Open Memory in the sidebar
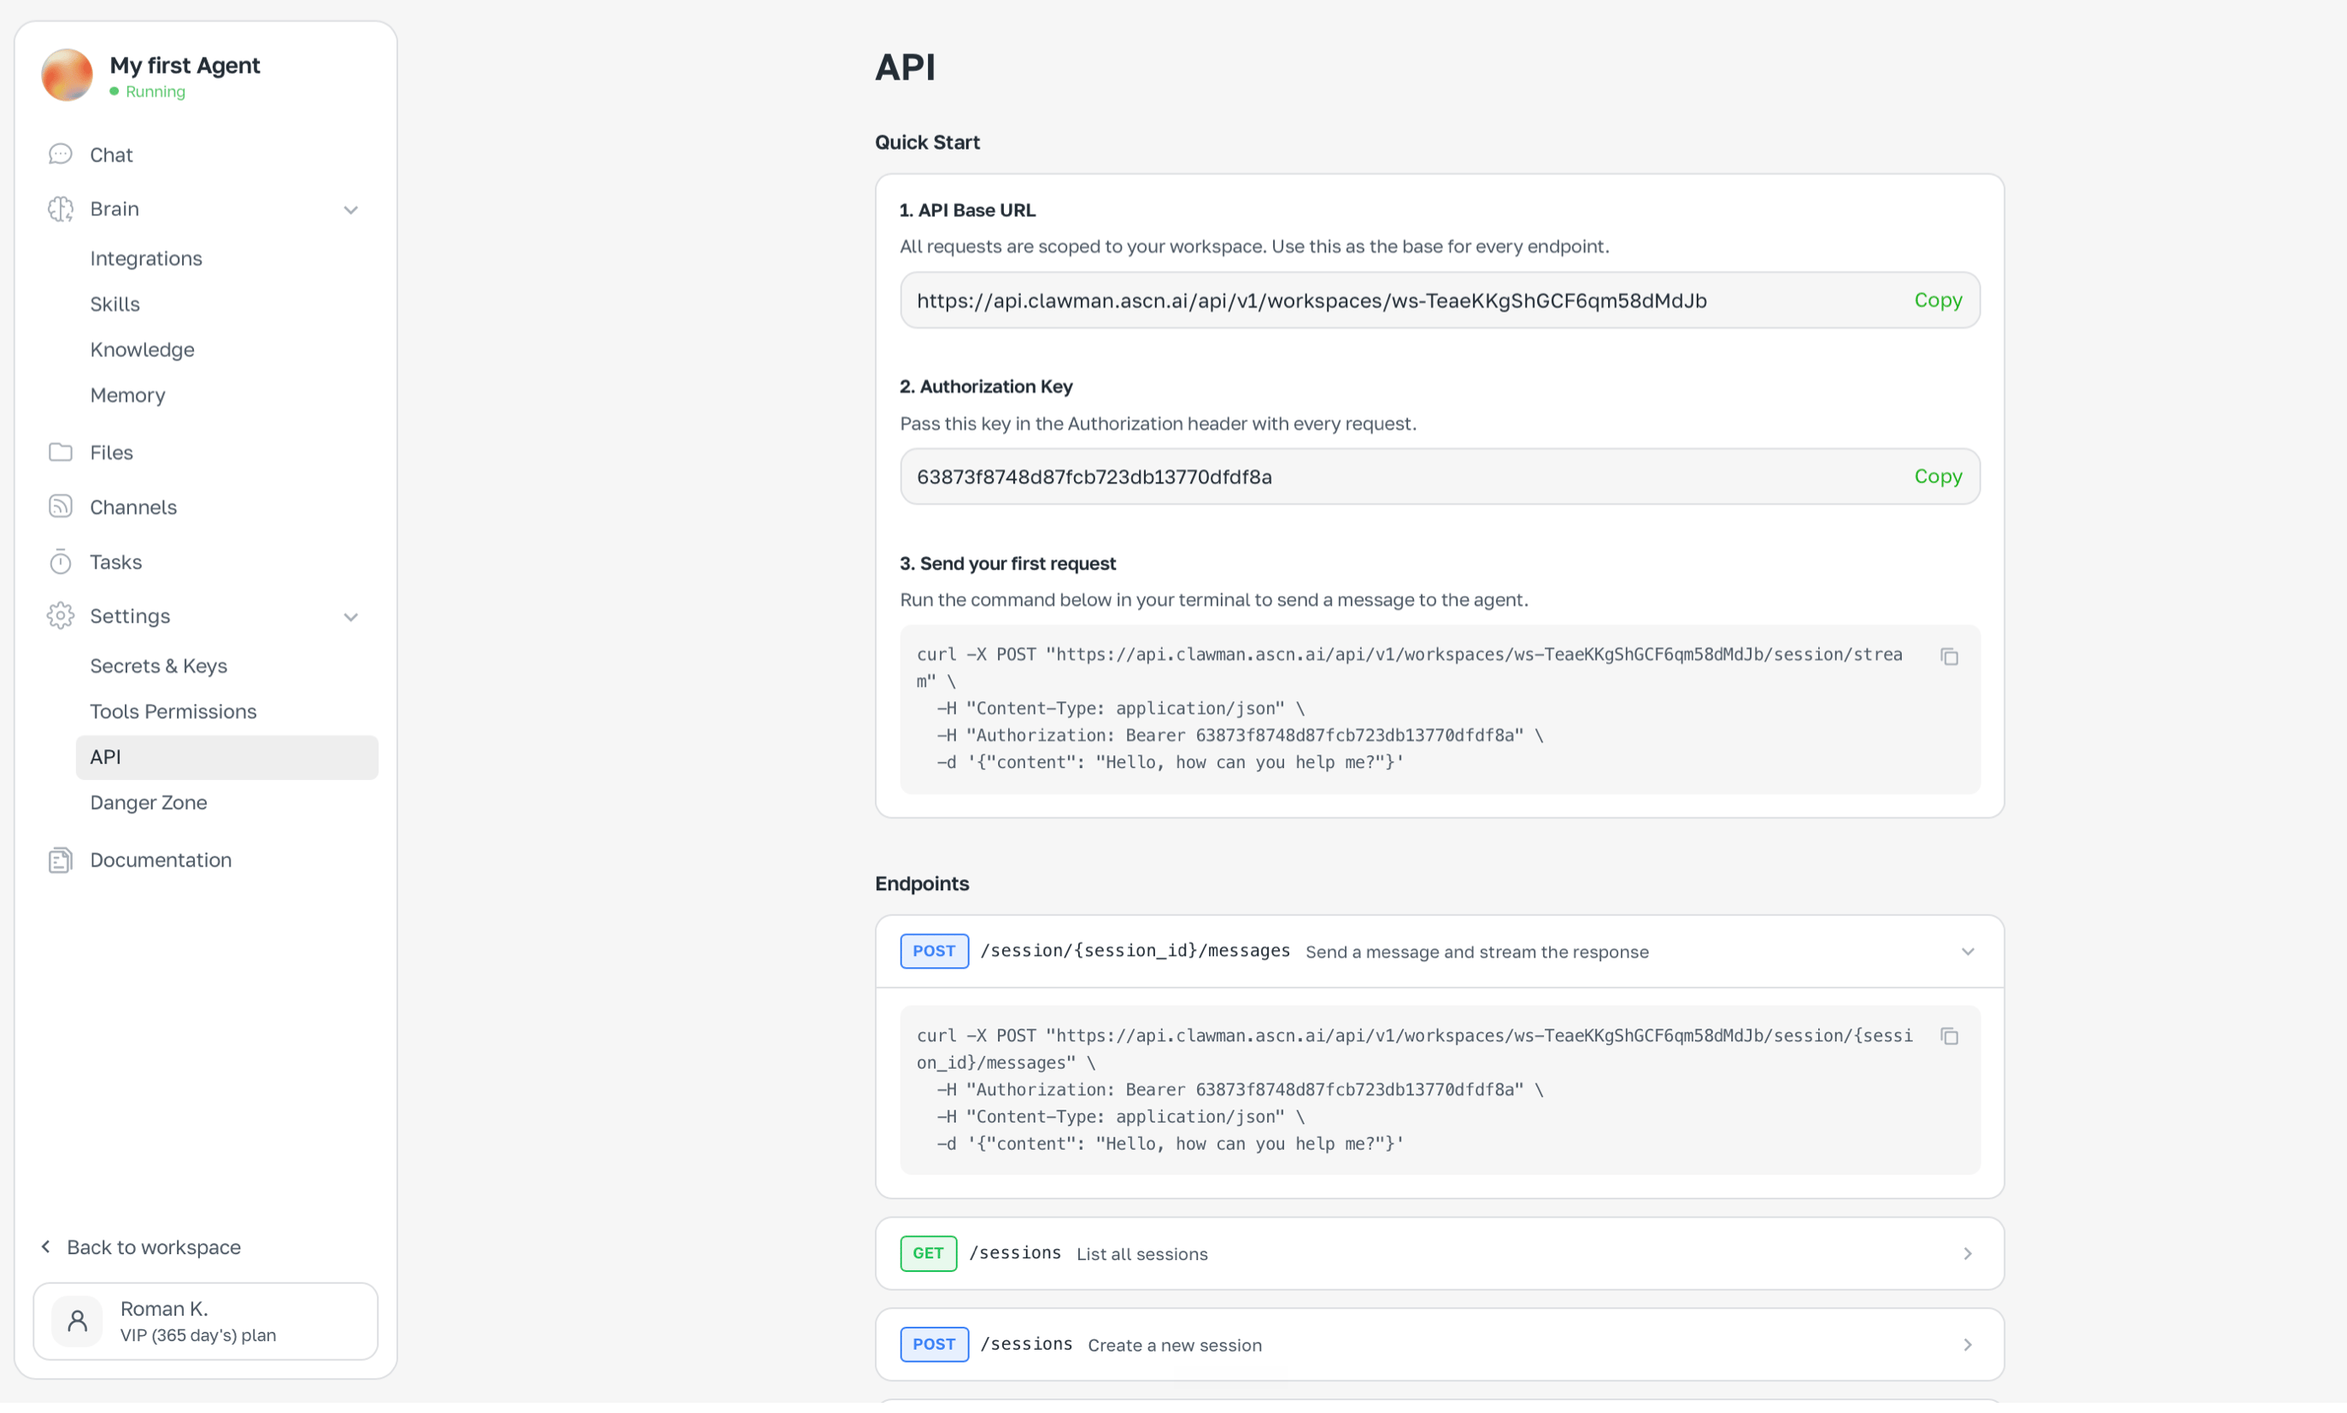 coord(127,396)
